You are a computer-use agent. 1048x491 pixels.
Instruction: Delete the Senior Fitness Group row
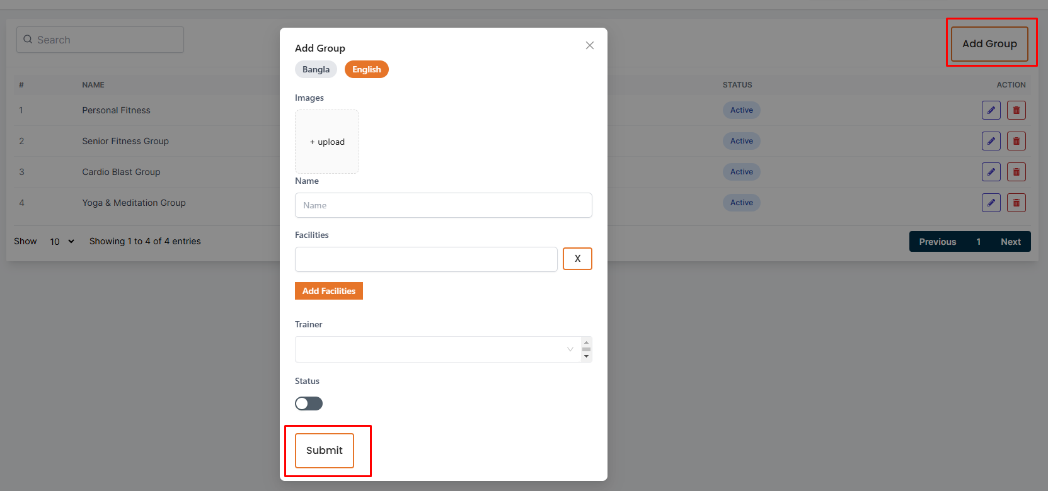(x=1016, y=141)
